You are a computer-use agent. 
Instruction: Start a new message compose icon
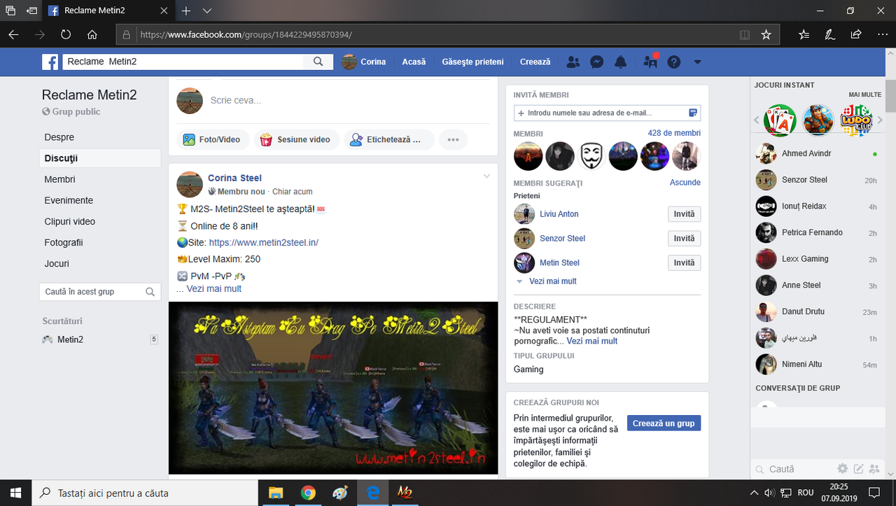[x=858, y=469]
